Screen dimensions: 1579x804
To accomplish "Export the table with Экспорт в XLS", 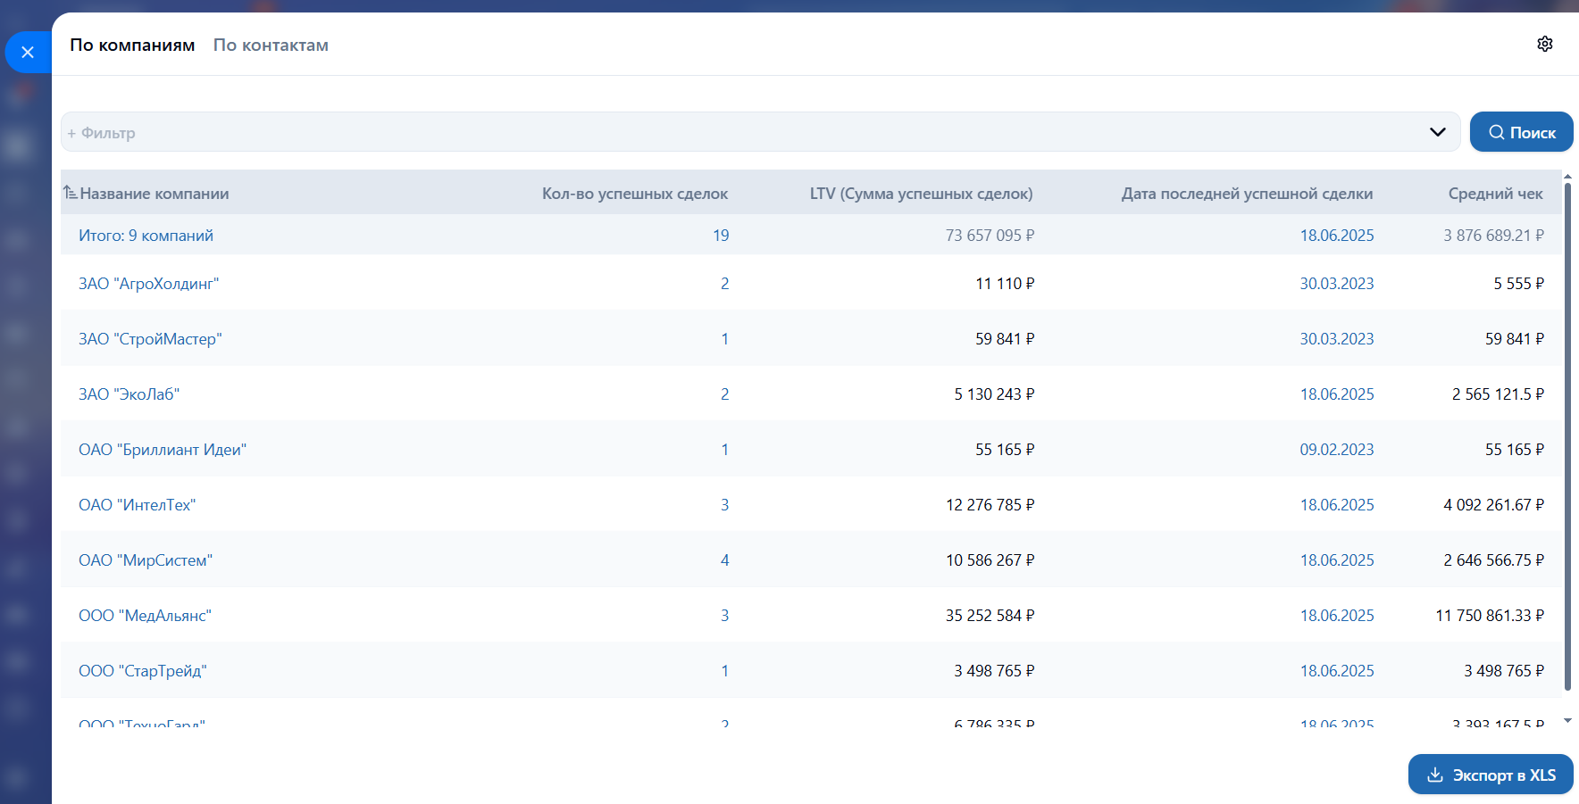I will 1491,775.
